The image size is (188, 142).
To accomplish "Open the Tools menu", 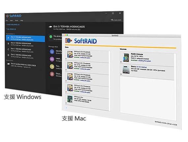I will tap(16, 20).
